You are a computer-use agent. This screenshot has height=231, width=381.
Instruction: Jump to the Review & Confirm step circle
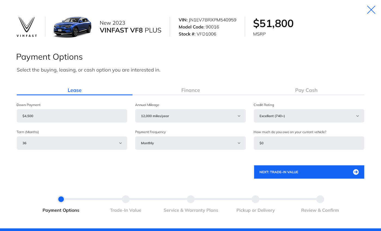tap(320, 199)
